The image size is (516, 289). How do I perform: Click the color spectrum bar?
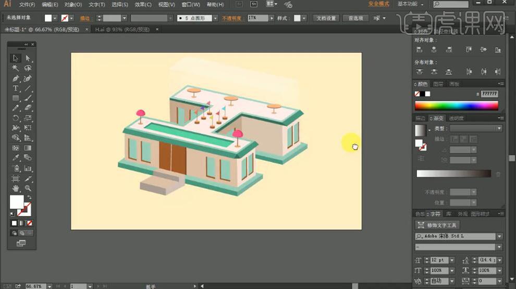pyautogui.click(x=457, y=106)
